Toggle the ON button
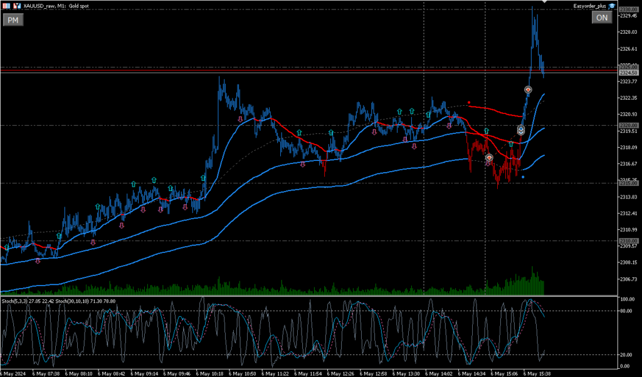Screen dimensions: 642x377 click(602, 18)
